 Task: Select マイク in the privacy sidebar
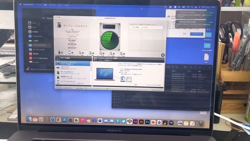(33, 27)
